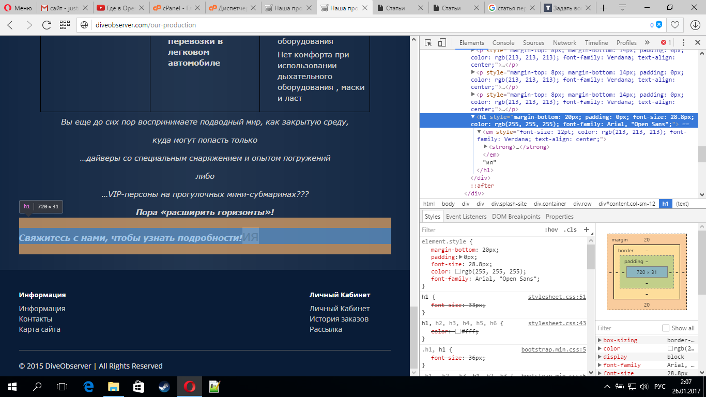The image size is (706, 397).
Task: Toggle the device toolbar icon in DevTools
Action: click(x=442, y=42)
